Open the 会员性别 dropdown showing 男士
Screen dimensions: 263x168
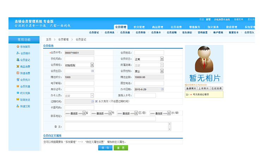coord(162,71)
